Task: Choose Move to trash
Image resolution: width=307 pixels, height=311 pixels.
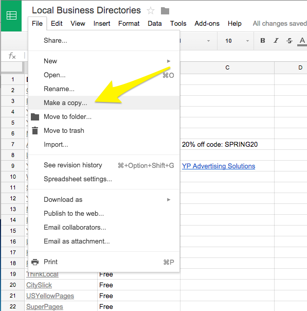Action: (x=104, y=130)
